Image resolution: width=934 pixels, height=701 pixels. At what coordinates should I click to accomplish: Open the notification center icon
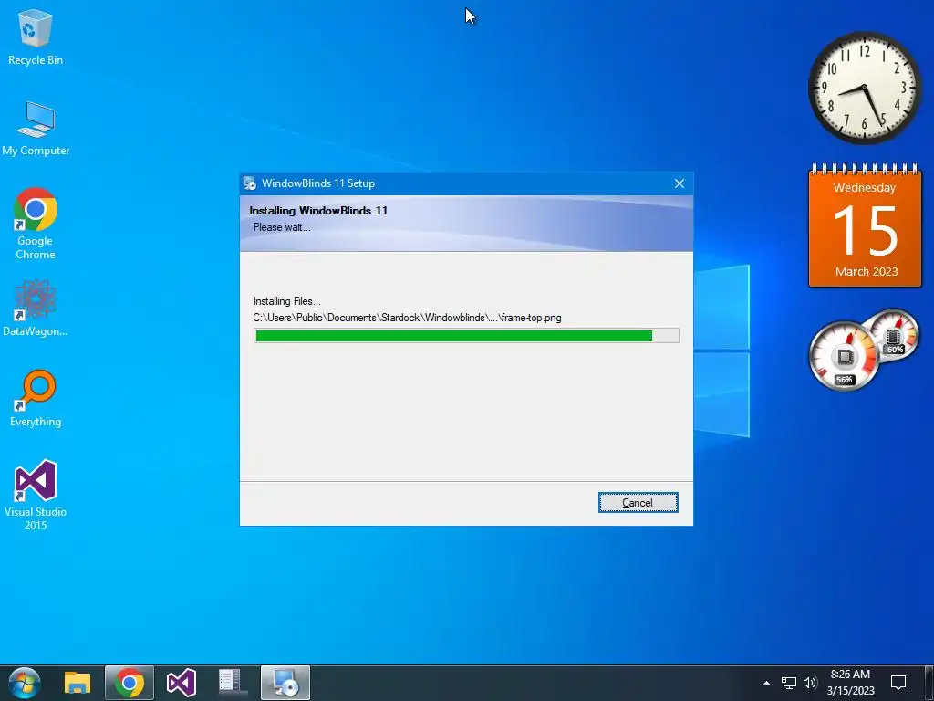898,683
